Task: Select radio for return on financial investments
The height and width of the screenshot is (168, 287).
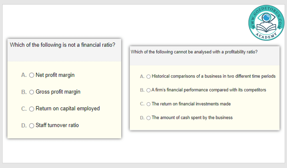Action: (148, 104)
